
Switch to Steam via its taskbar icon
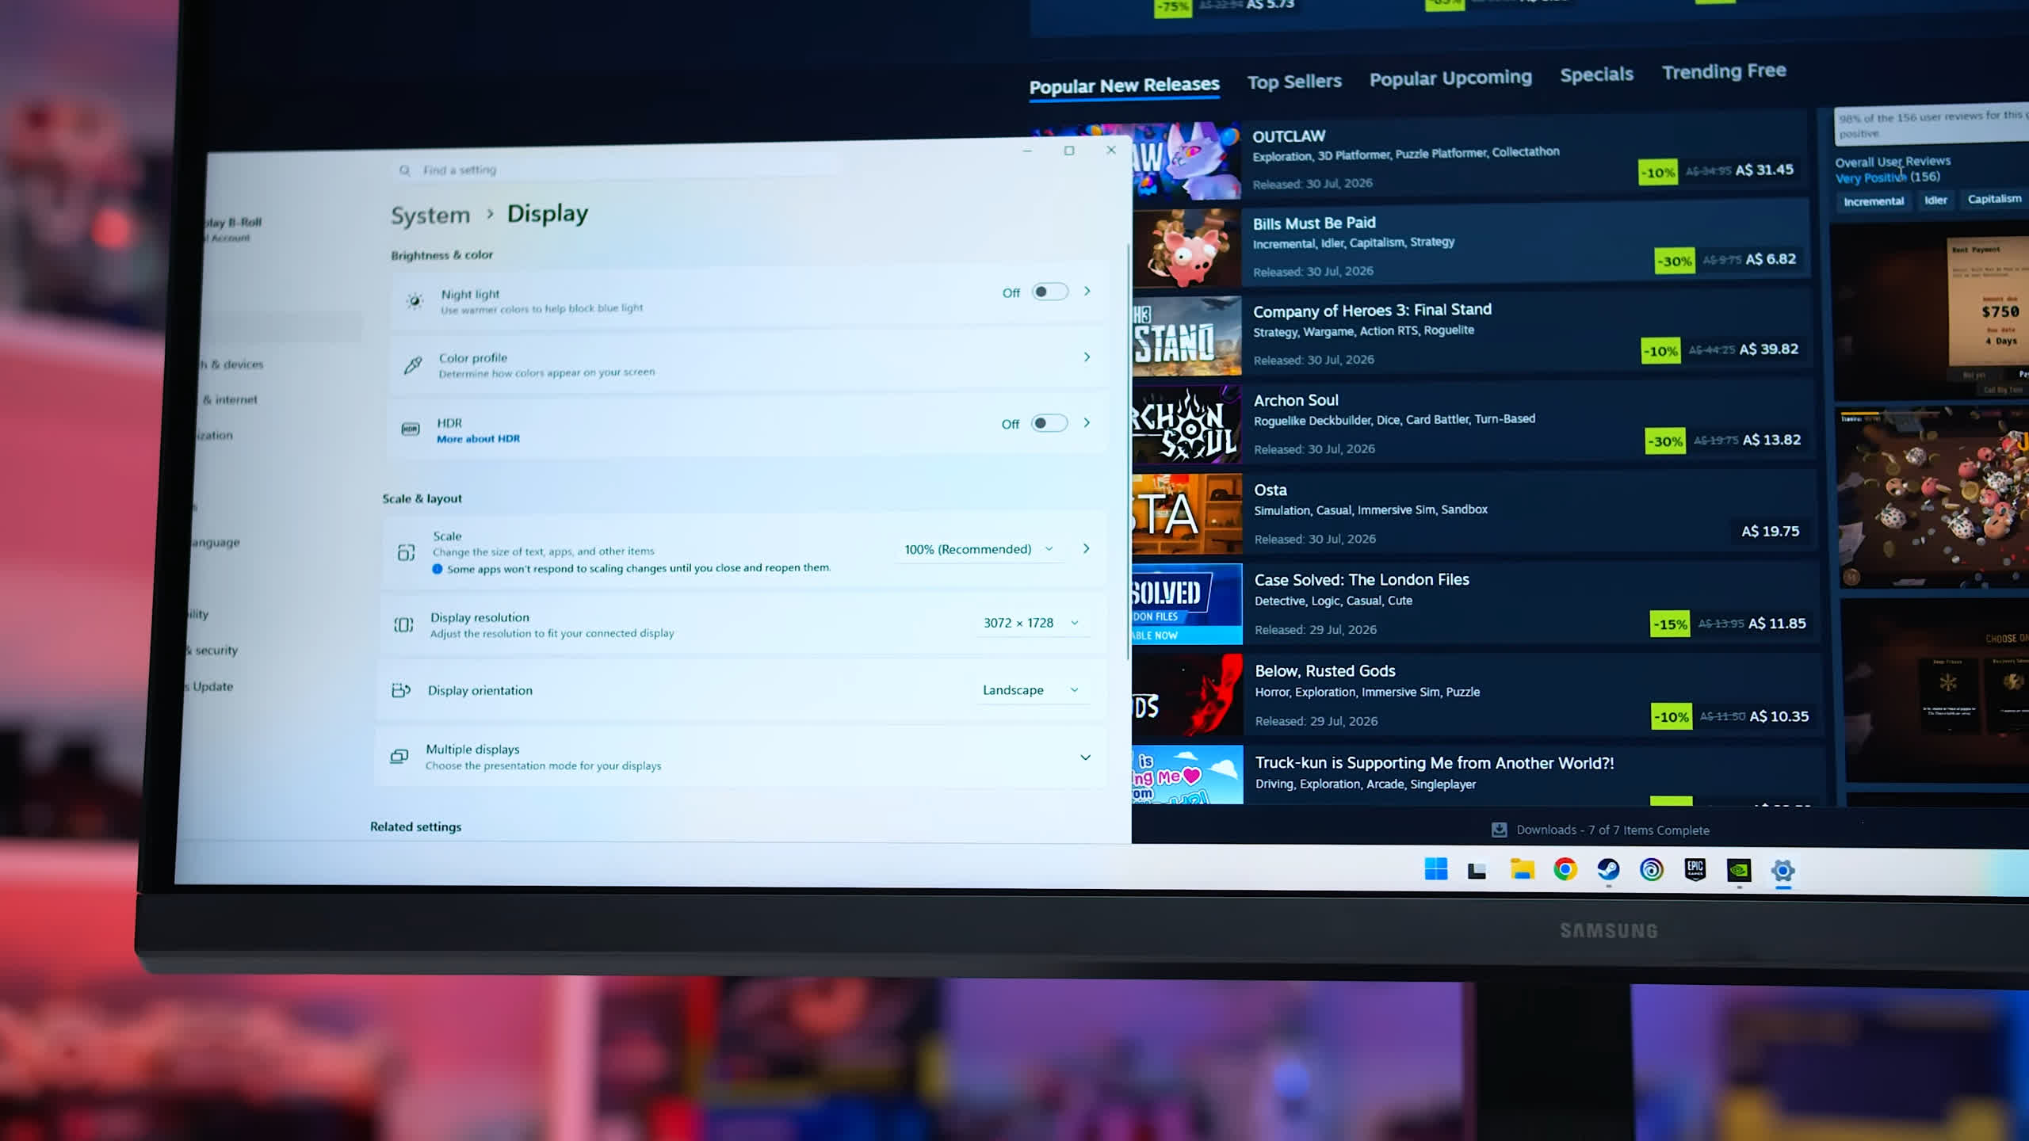[1608, 869]
